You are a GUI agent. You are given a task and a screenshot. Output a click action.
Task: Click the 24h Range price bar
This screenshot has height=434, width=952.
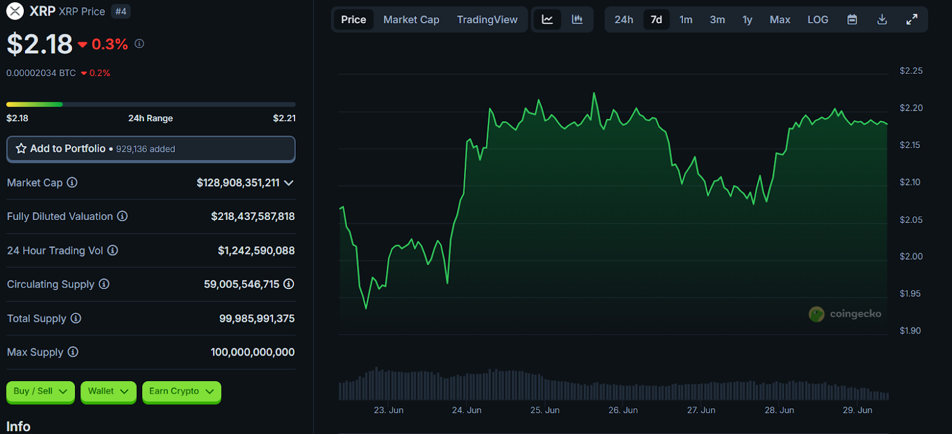[x=151, y=105]
